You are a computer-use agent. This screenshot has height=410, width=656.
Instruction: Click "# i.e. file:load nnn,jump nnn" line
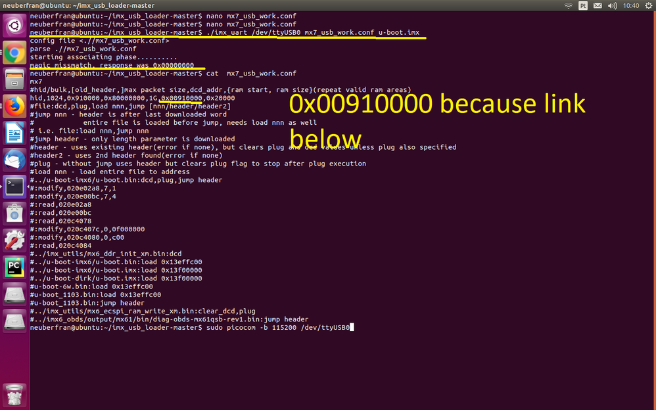click(89, 131)
